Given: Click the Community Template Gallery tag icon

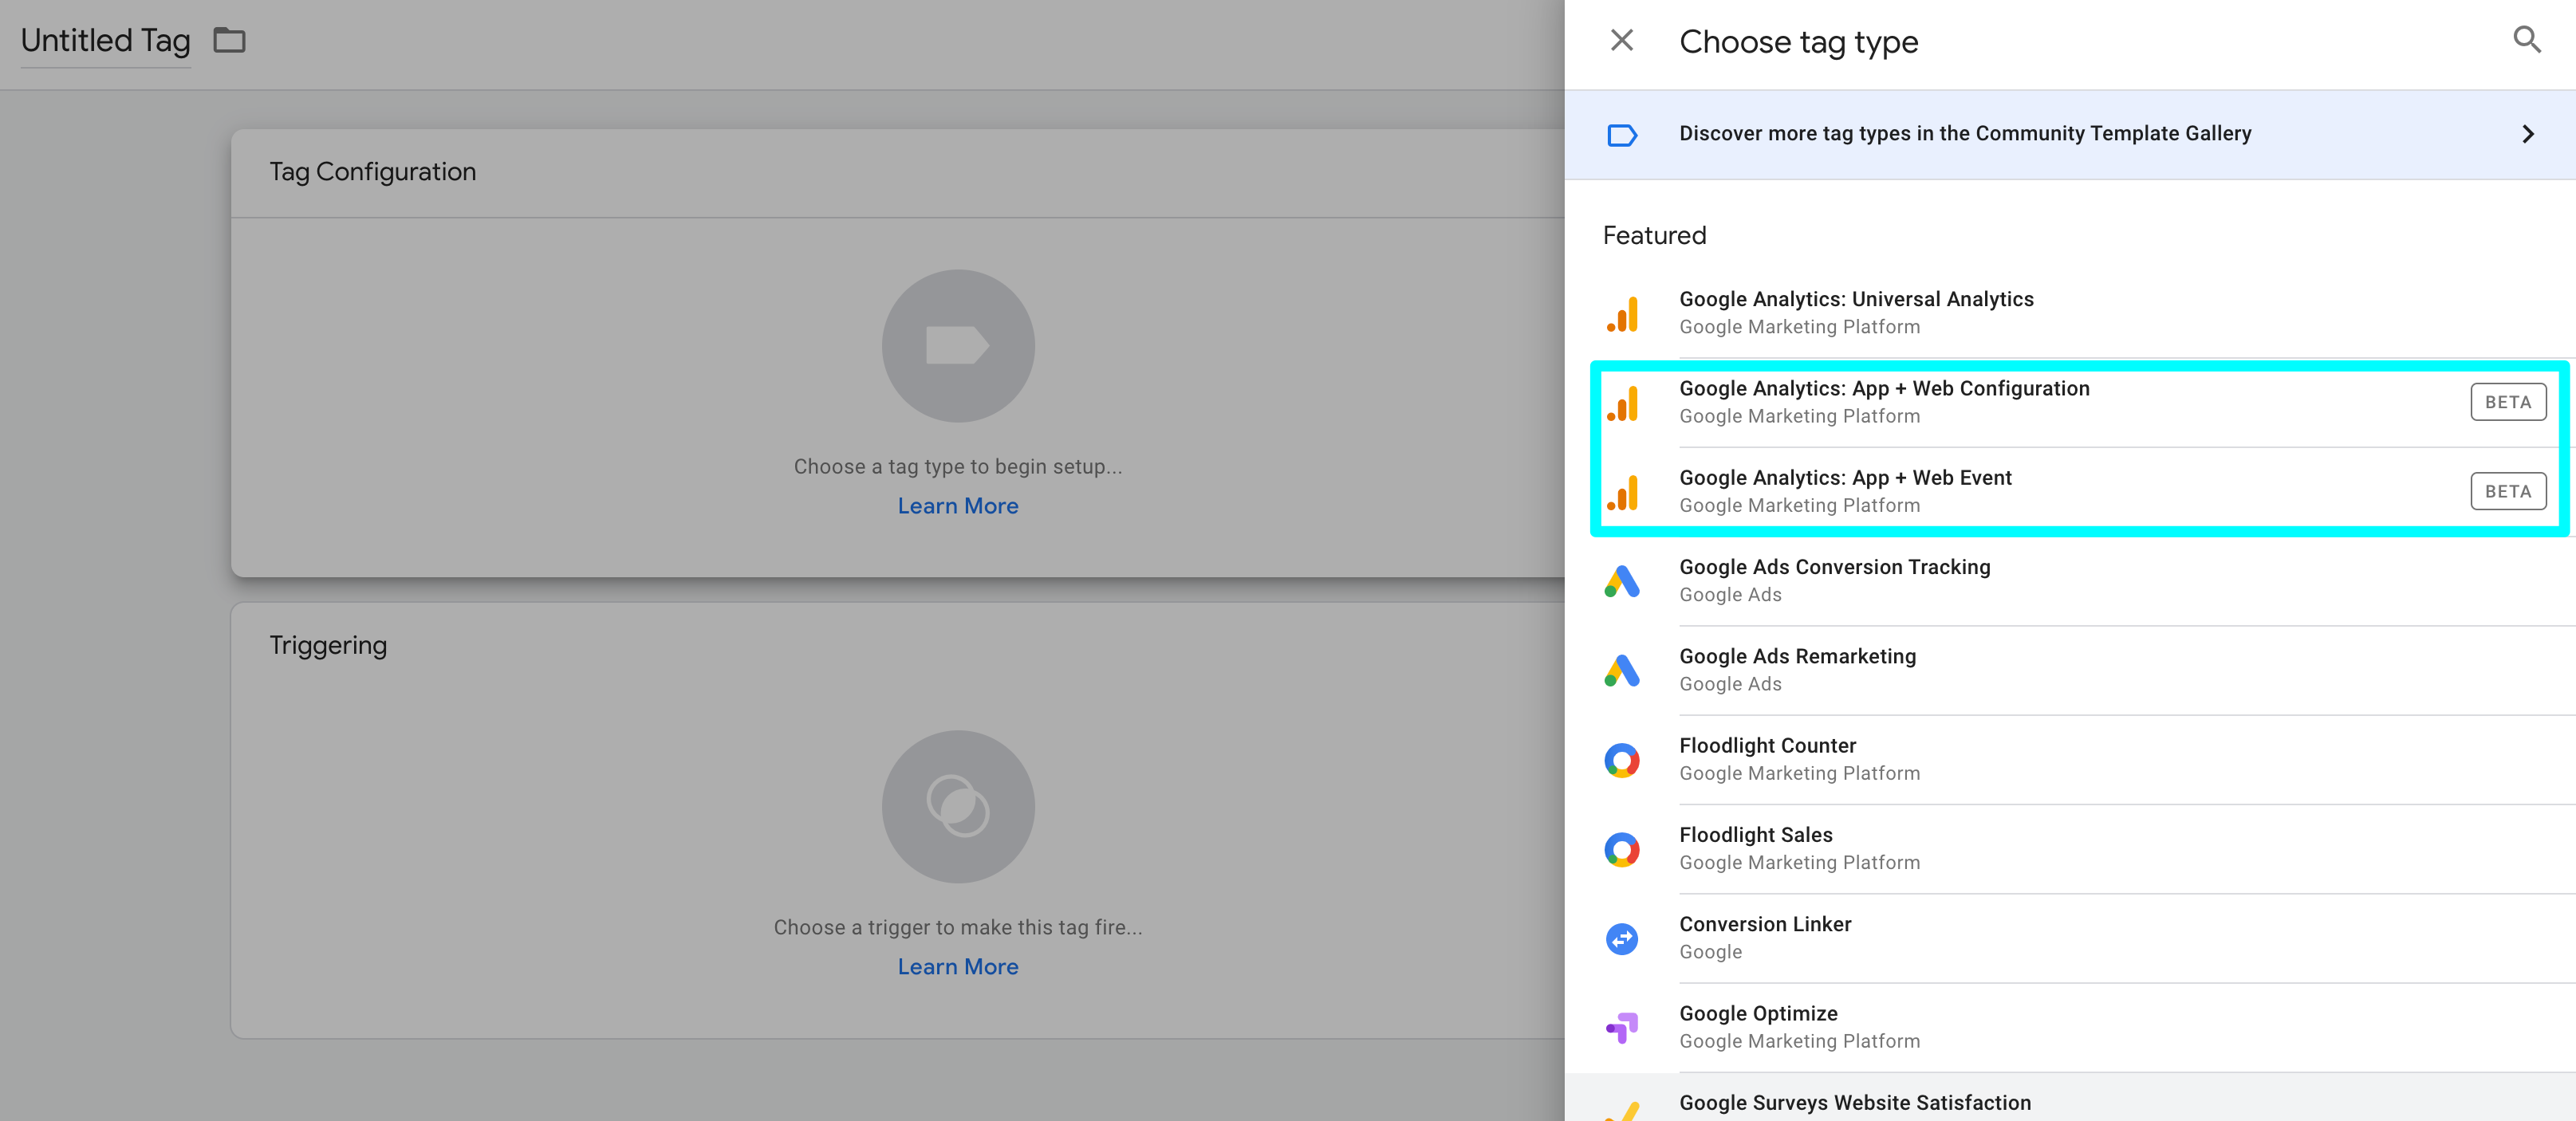Looking at the screenshot, I should point(1621,135).
